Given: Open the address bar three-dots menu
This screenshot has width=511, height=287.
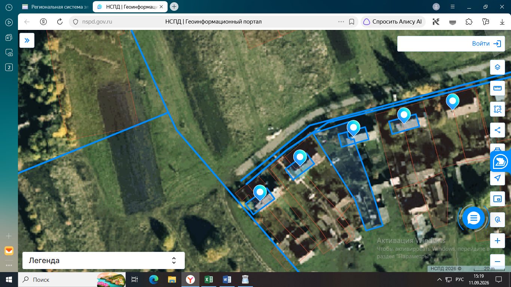Looking at the screenshot, I should pyautogui.click(x=341, y=22).
